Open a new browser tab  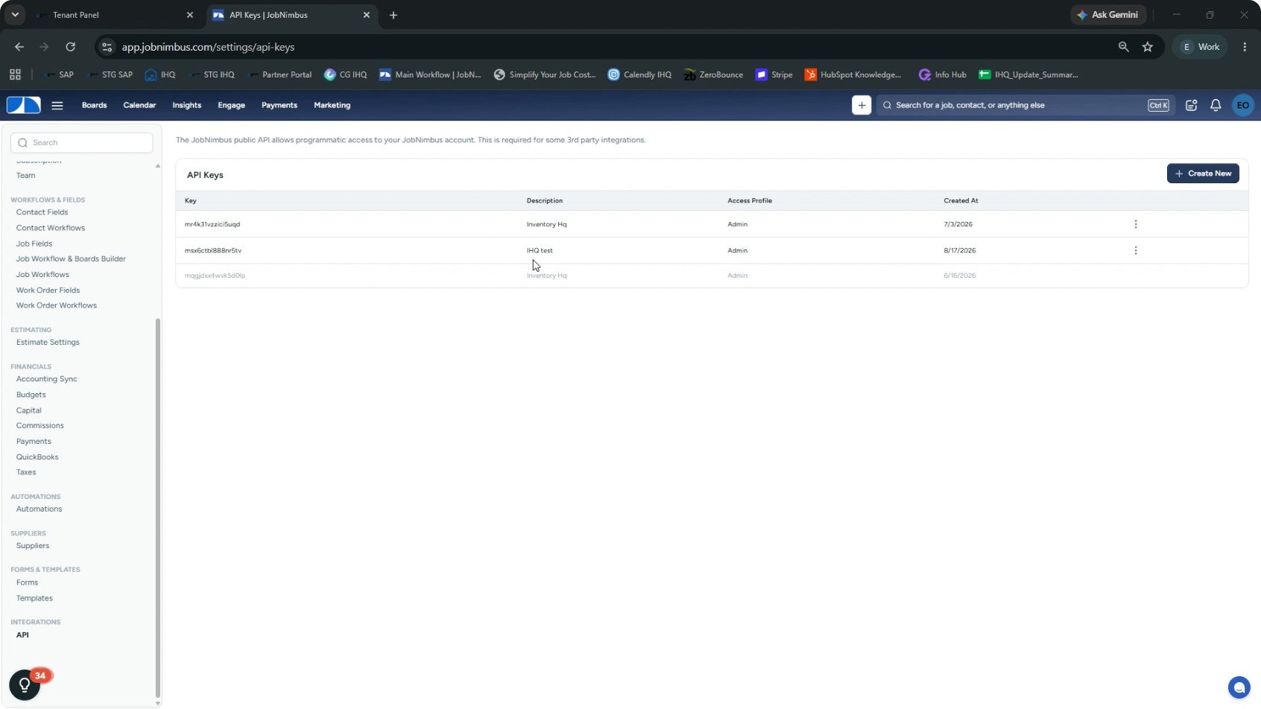pyautogui.click(x=394, y=15)
